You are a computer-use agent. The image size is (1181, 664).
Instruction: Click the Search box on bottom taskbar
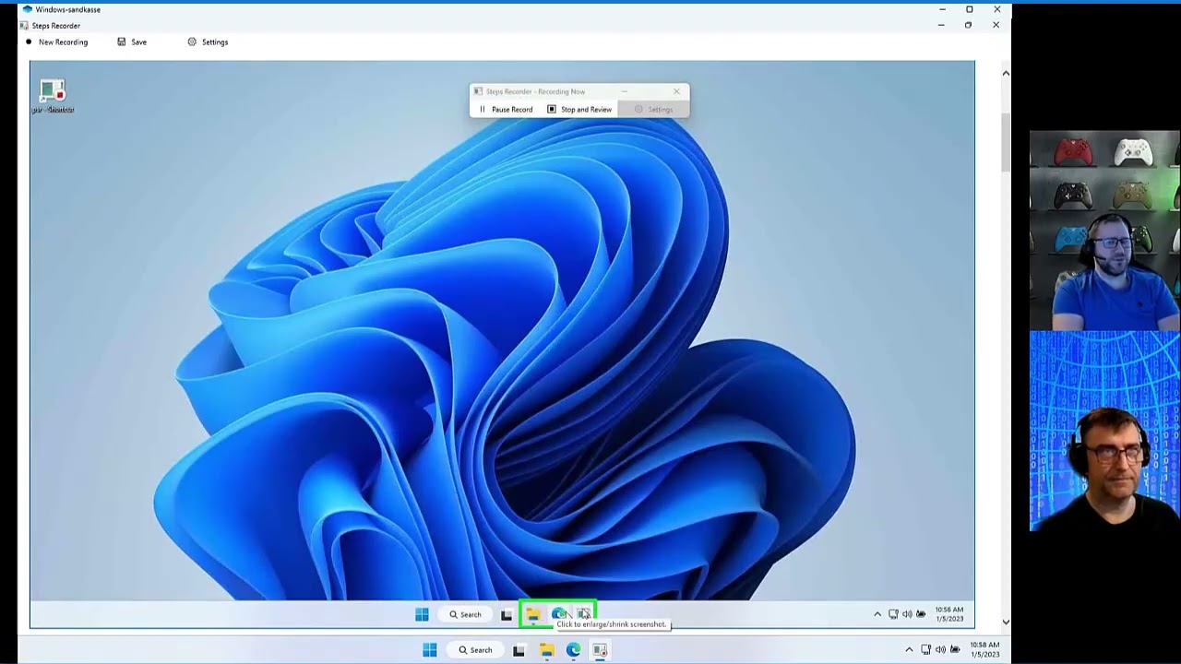tap(475, 650)
